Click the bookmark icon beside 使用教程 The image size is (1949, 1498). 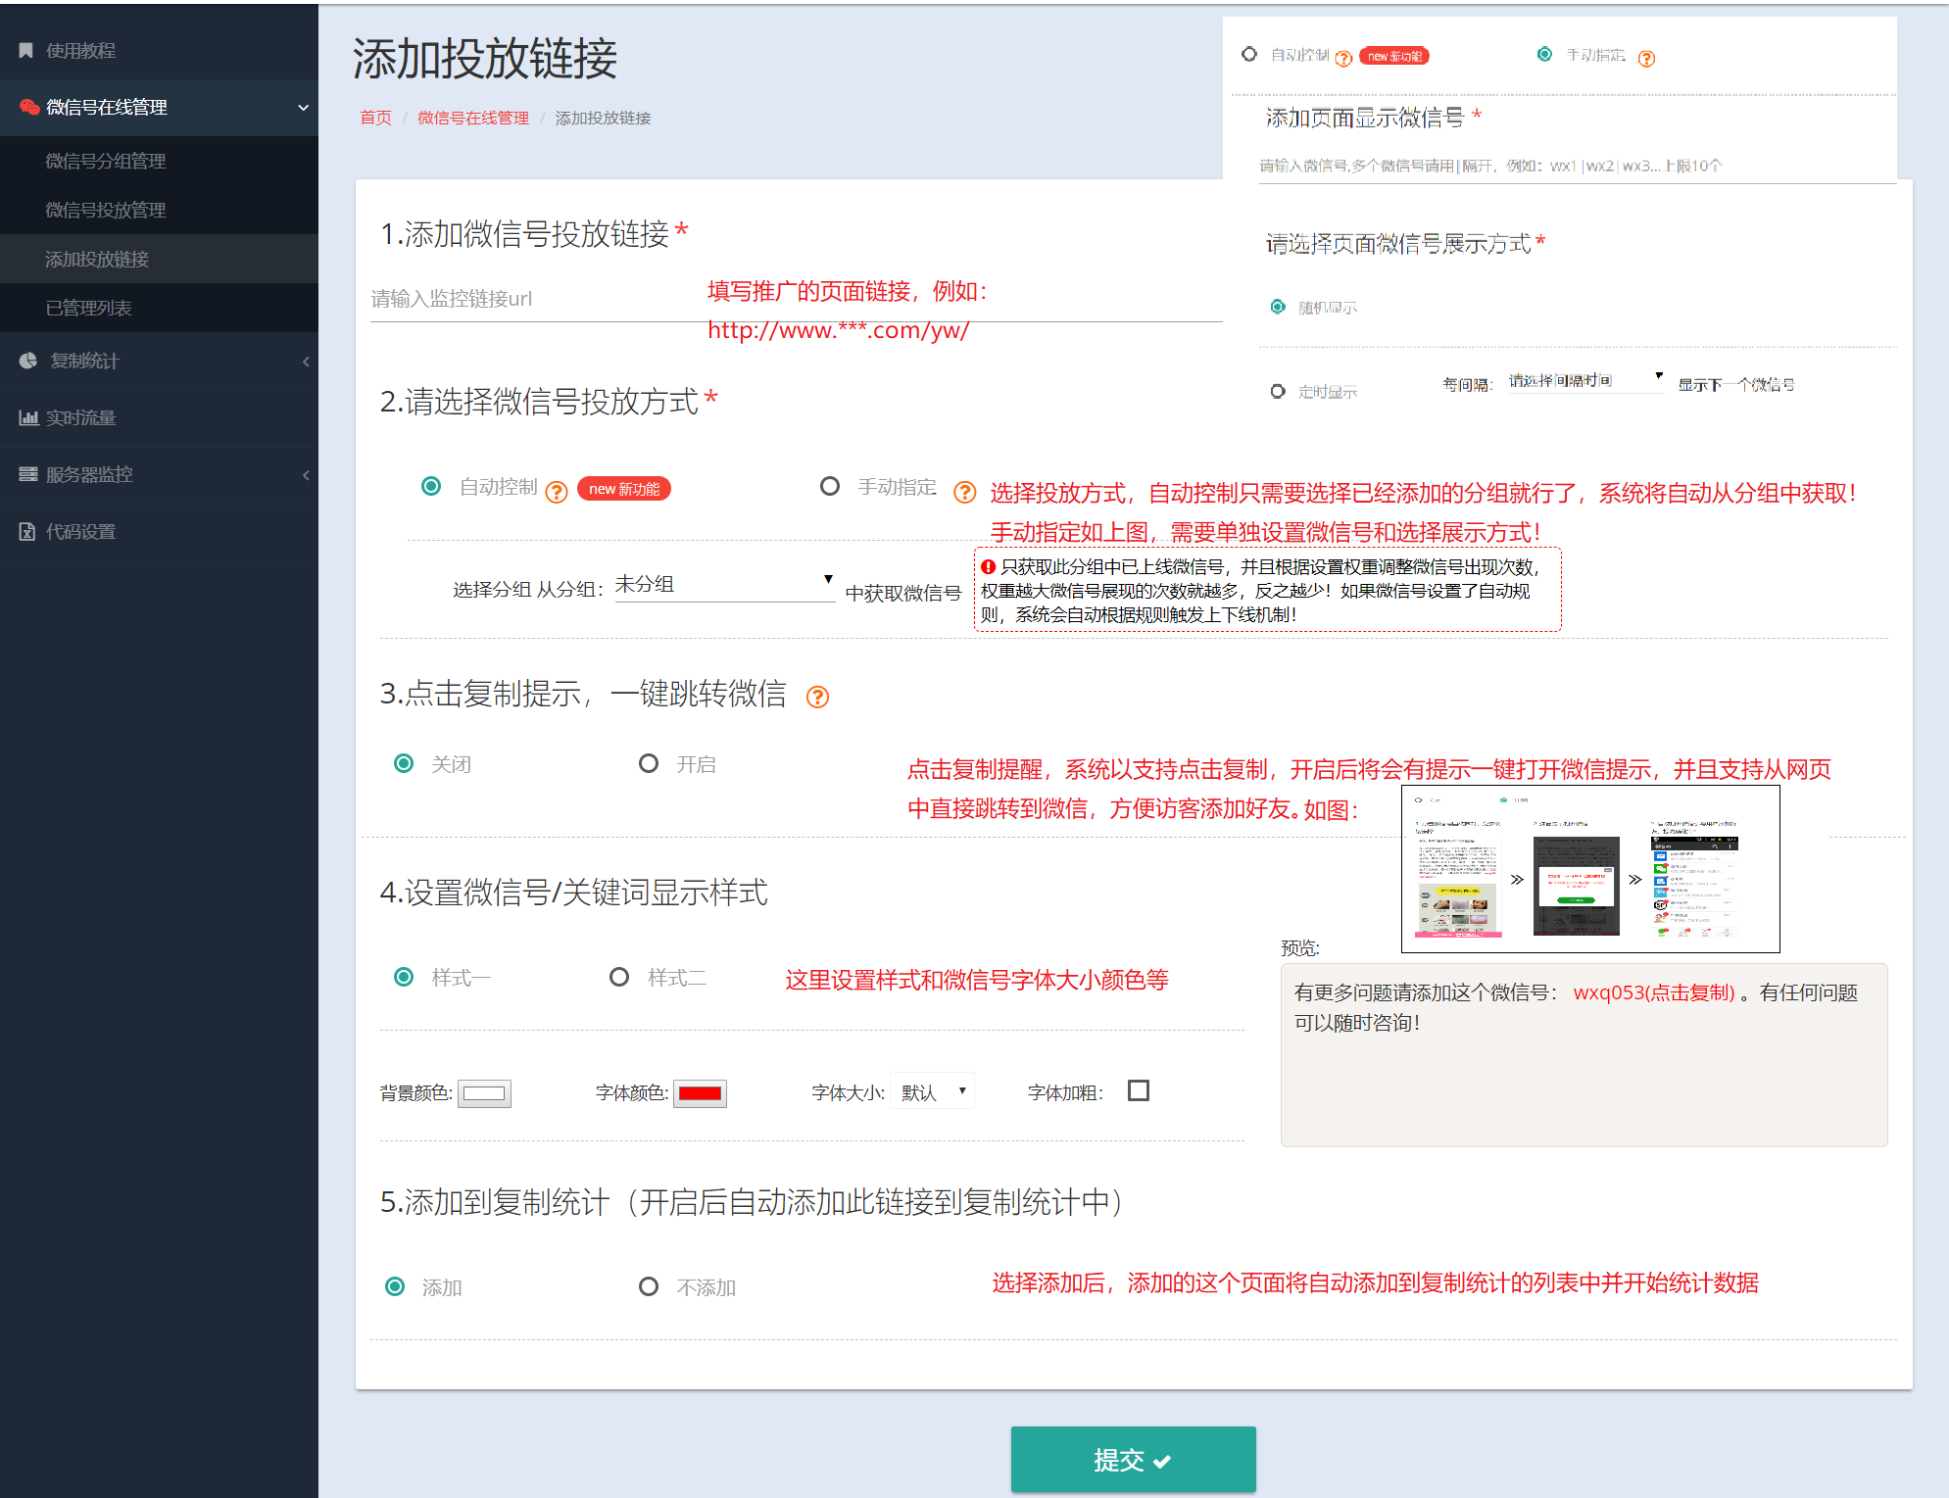point(26,50)
